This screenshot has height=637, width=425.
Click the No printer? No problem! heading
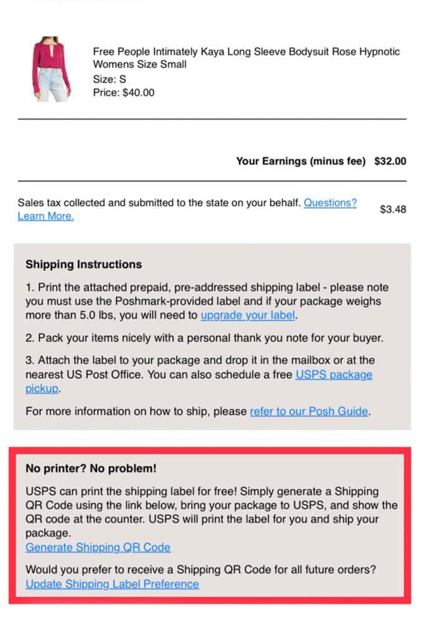click(x=91, y=468)
